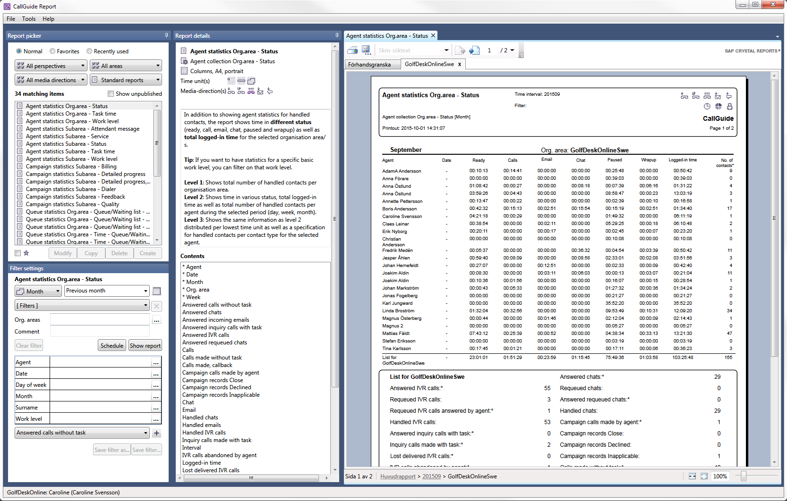This screenshot has width=787, height=501.
Task: Pin the Report picker panel
Action: [x=166, y=35]
